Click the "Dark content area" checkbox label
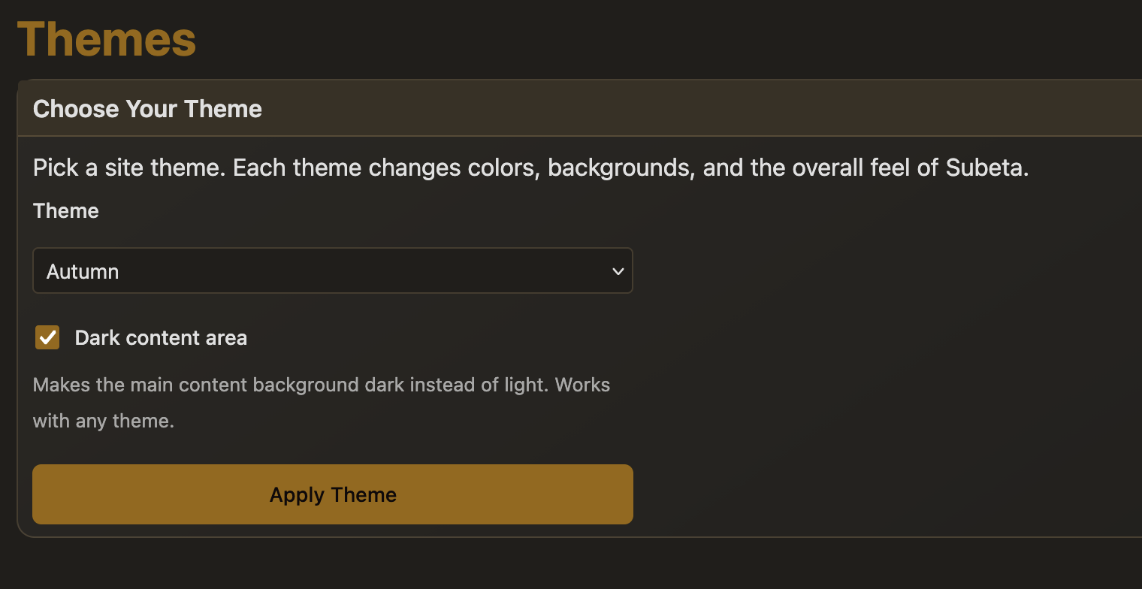Screen dimensions: 1142x589 (161, 338)
